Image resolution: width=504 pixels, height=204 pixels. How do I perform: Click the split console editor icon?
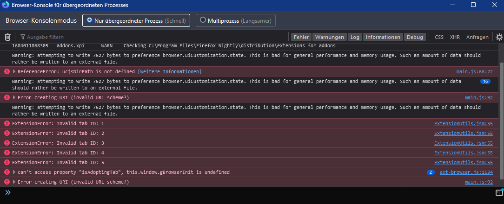tap(499, 192)
